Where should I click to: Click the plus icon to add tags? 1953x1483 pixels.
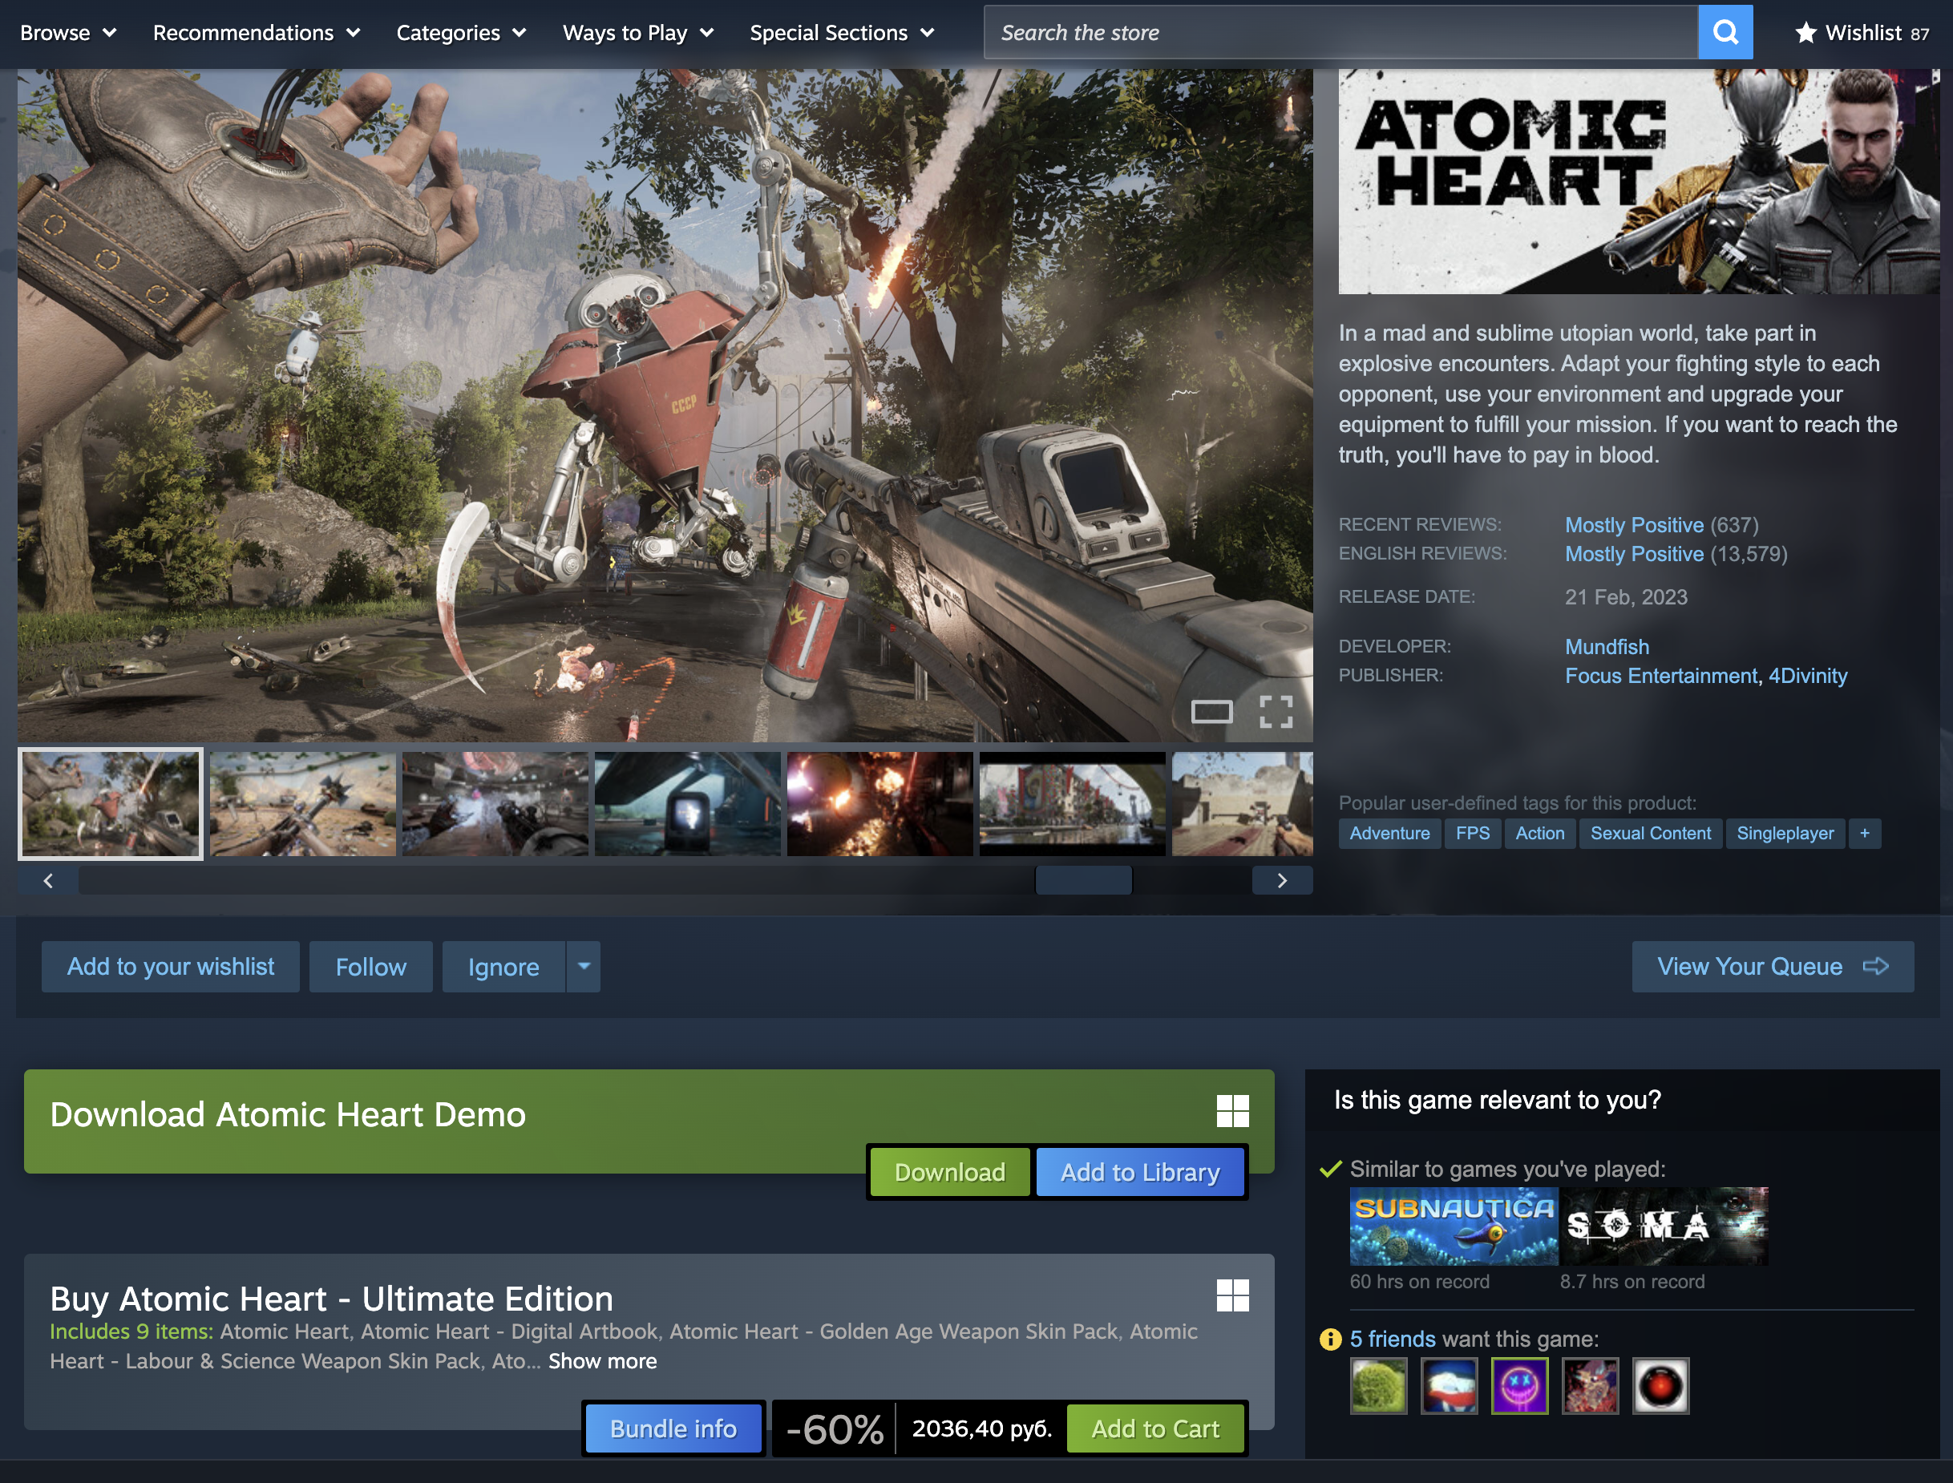coord(1865,834)
